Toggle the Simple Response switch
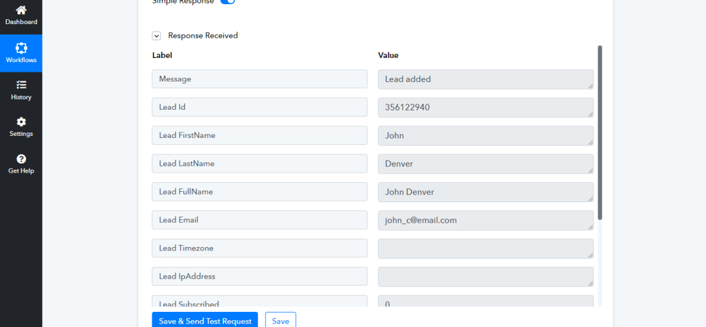The width and height of the screenshot is (706, 327). 228,1
